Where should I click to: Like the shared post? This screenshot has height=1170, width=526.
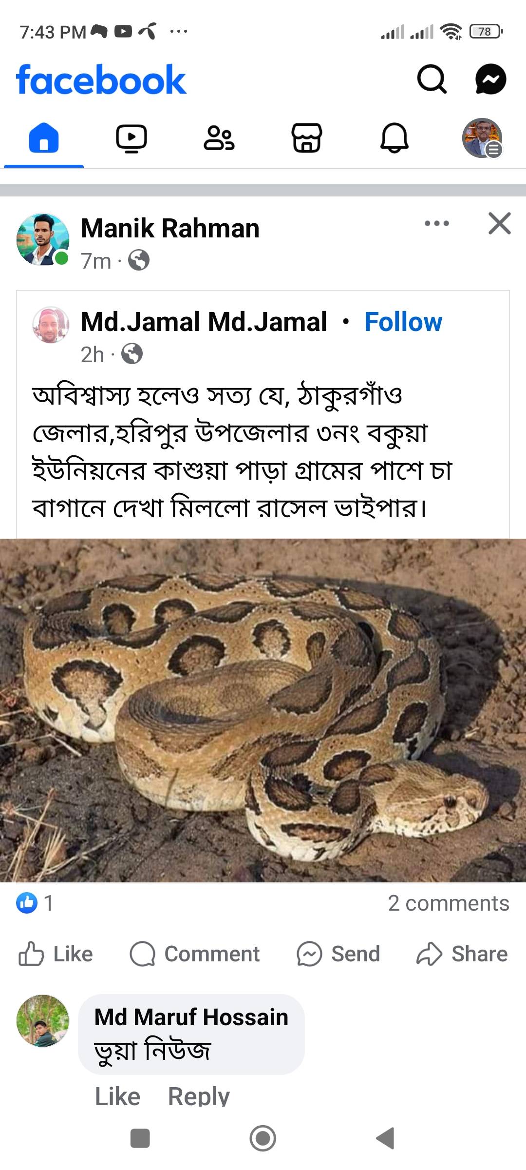click(56, 954)
